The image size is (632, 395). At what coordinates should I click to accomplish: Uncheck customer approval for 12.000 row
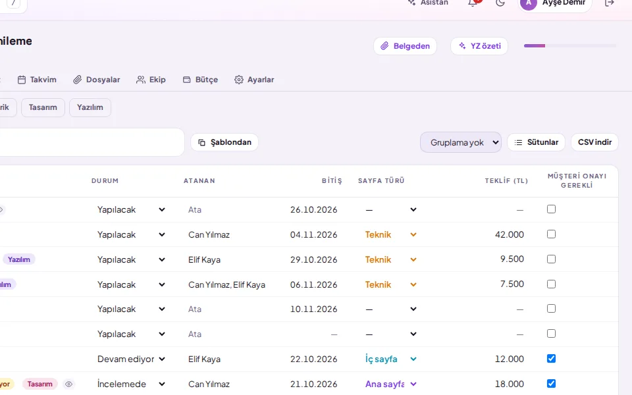(x=551, y=359)
